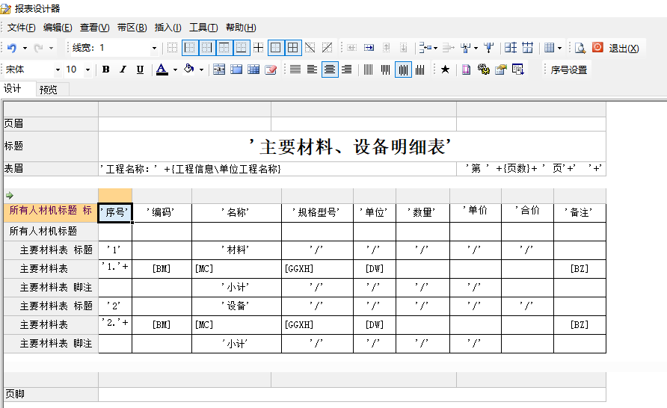Click the inner cross border icon
Viewport: 667px width, 408px height.
click(x=258, y=48)
